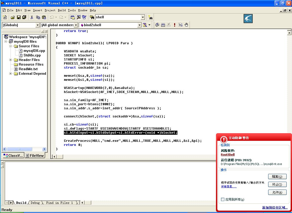Click the Redo arrow icon
292x213 pixels.
point(61,17)
